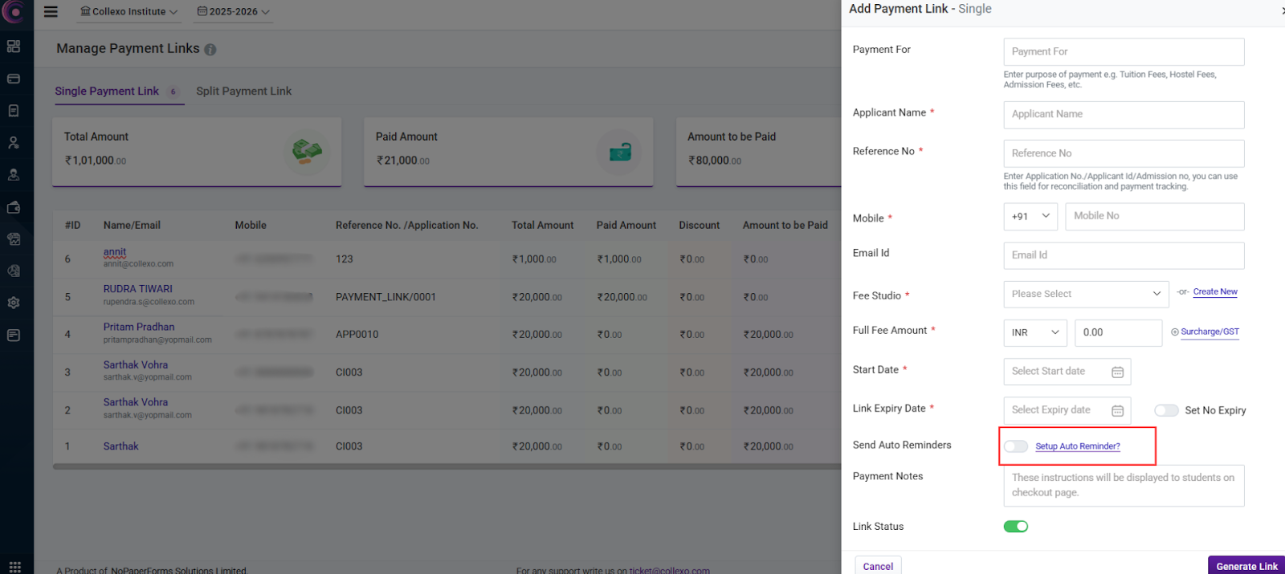Click the Reference No. /Application No. column header
This screenshot has height=574, width=1285.
pyautogui.click(x=407, y=226)
